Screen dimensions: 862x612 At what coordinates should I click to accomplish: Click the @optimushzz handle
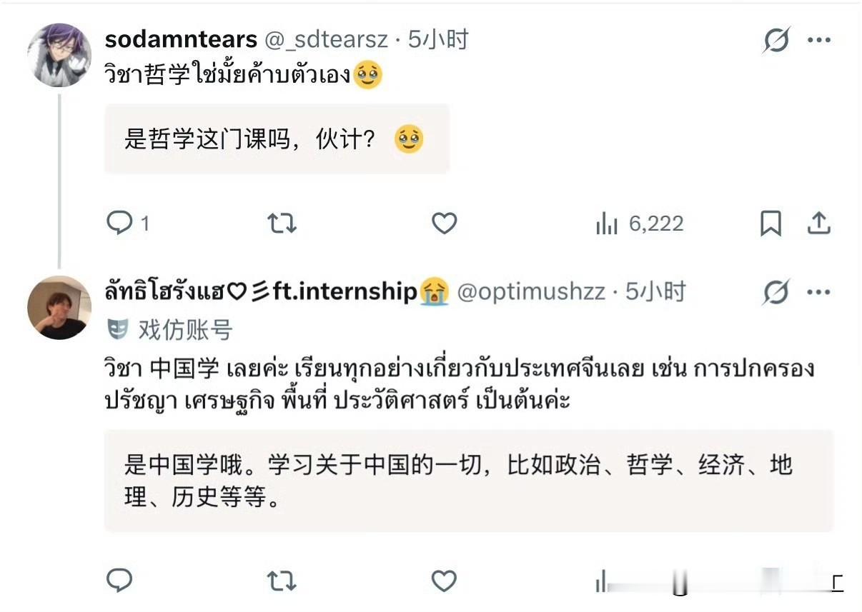pos(531,291)
